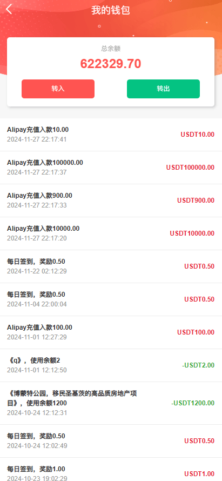Click the USDT100000.00 amount label
This screenshot has height=481, width=222.
tap(190, 168)
